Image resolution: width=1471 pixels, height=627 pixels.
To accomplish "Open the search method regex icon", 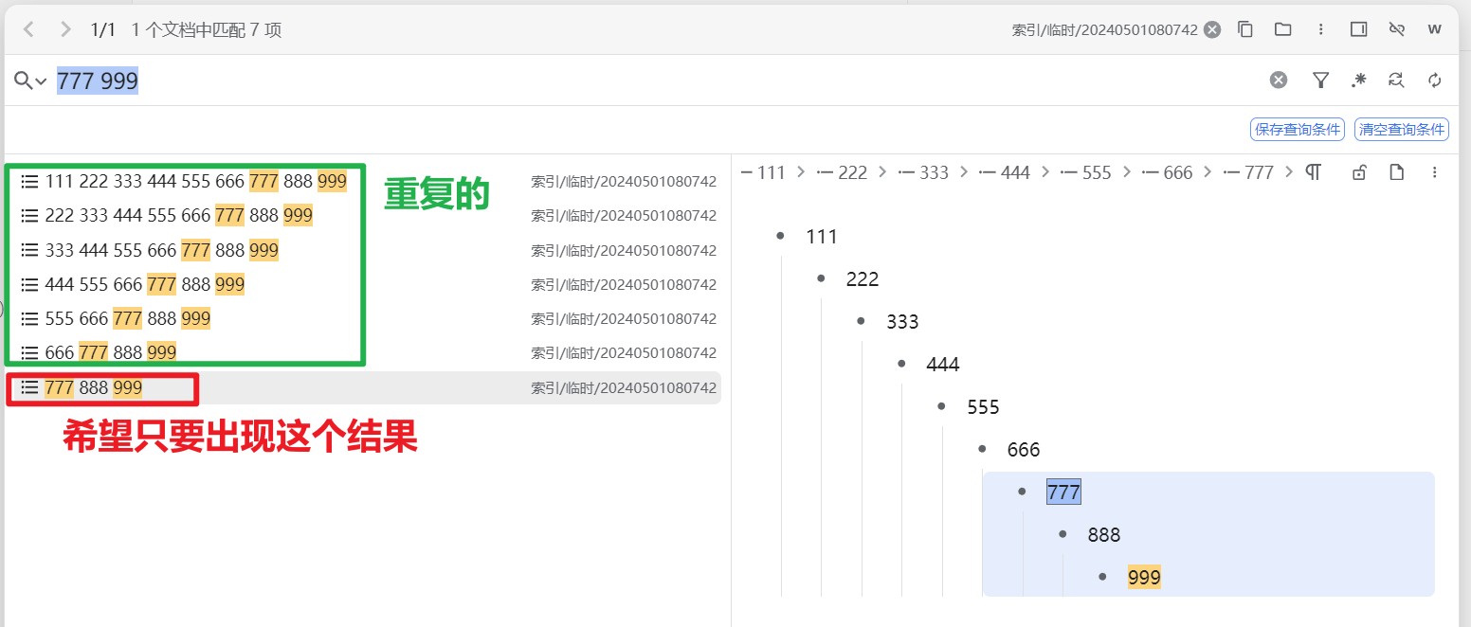I will [1358, 81].
